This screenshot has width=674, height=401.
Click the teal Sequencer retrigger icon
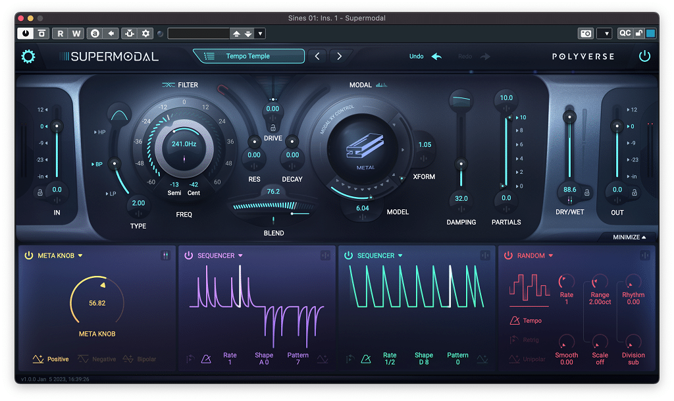pyautogui.click(x=350, y=358)
